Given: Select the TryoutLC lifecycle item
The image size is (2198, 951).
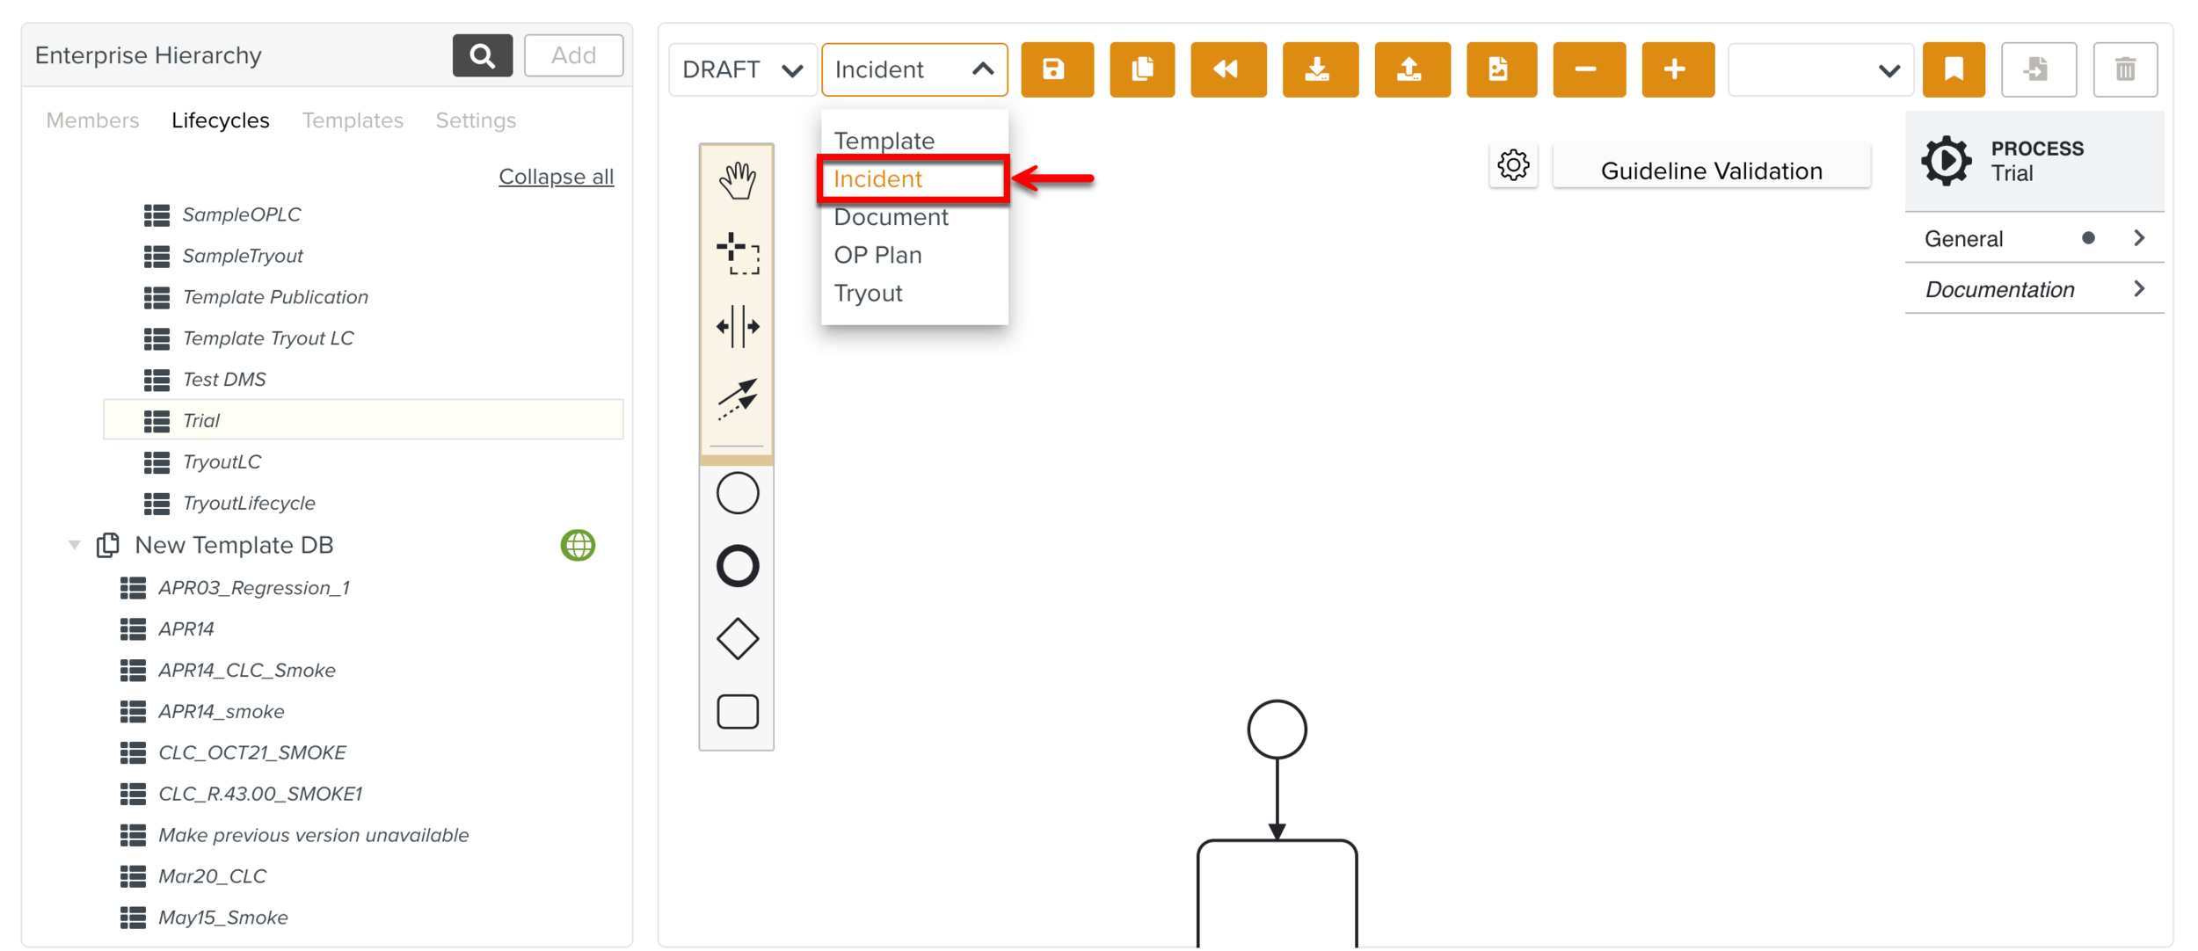Looking at the screenshot, I should coord(222,462).
